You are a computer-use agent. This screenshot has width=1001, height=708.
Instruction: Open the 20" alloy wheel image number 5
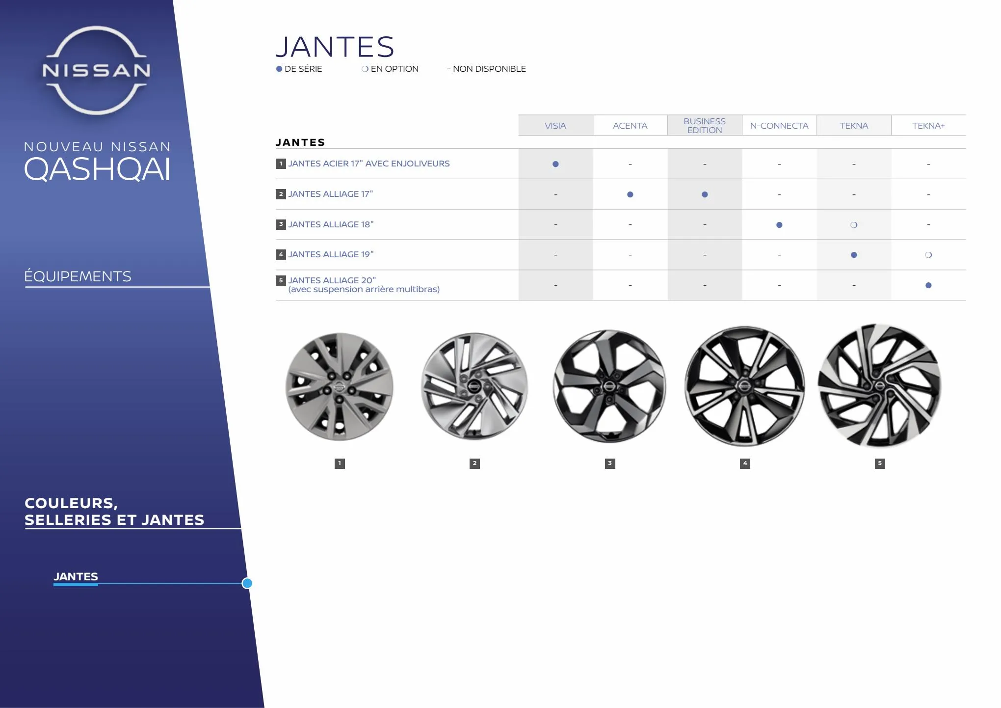click(880, 385)
